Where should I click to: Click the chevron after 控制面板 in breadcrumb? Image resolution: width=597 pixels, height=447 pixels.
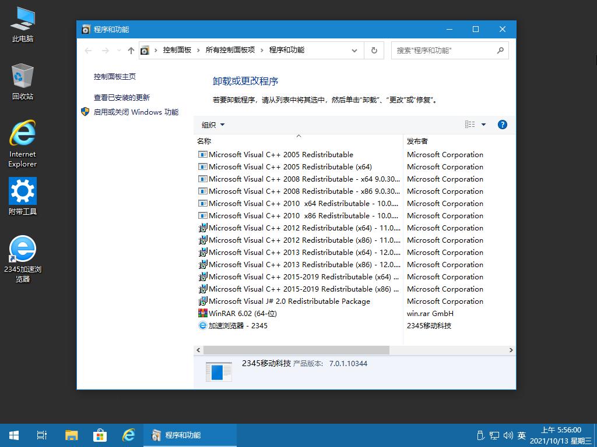[198, 50]
